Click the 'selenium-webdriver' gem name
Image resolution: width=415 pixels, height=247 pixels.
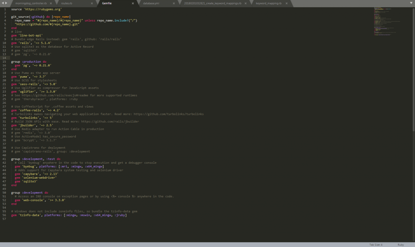tap(39, 177)
